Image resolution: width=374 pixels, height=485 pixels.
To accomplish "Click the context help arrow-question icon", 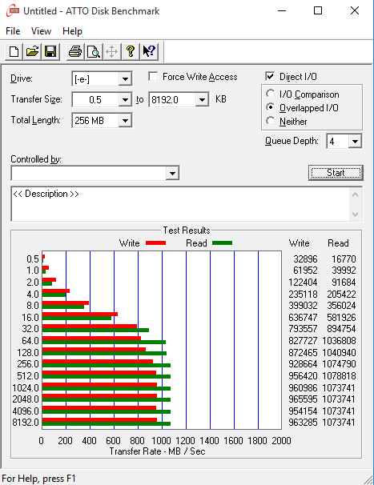I will pyautogui.click(x=149, y=52).
